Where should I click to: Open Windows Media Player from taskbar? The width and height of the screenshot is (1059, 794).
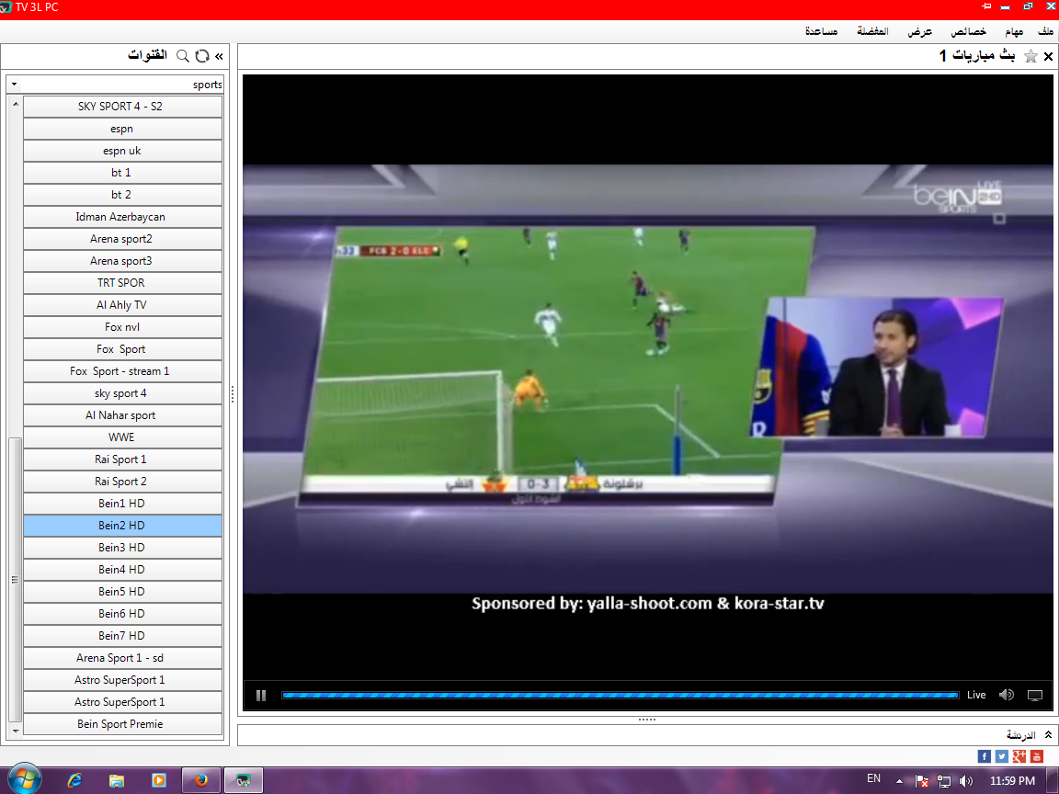point(159,780)
